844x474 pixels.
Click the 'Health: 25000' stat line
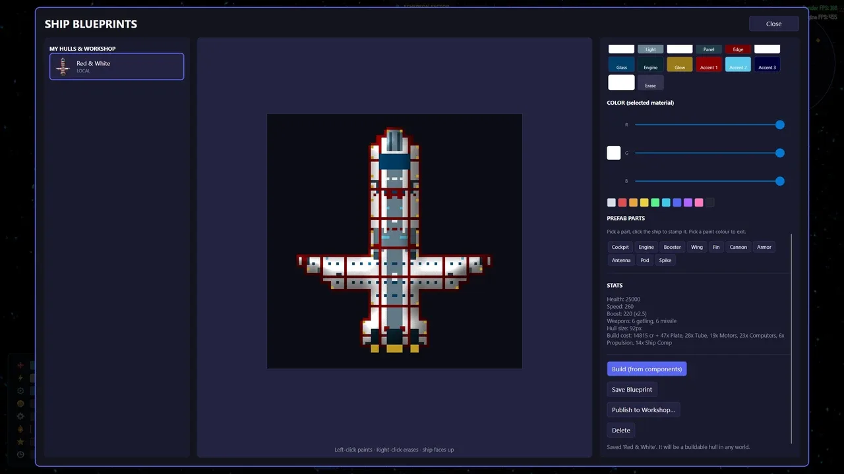pos(623,300)
